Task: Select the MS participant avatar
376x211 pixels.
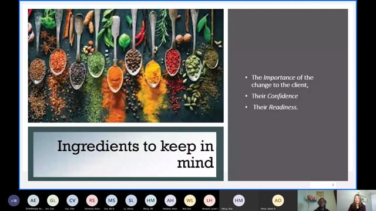Action: pos(112,200)
